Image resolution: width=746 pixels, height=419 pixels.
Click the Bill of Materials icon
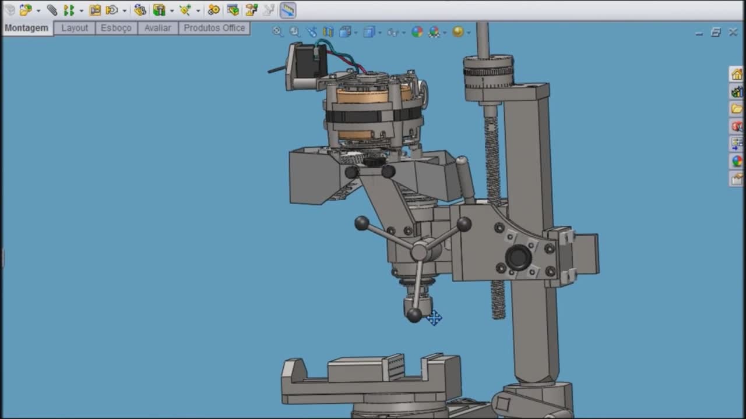tap(233, 10)
